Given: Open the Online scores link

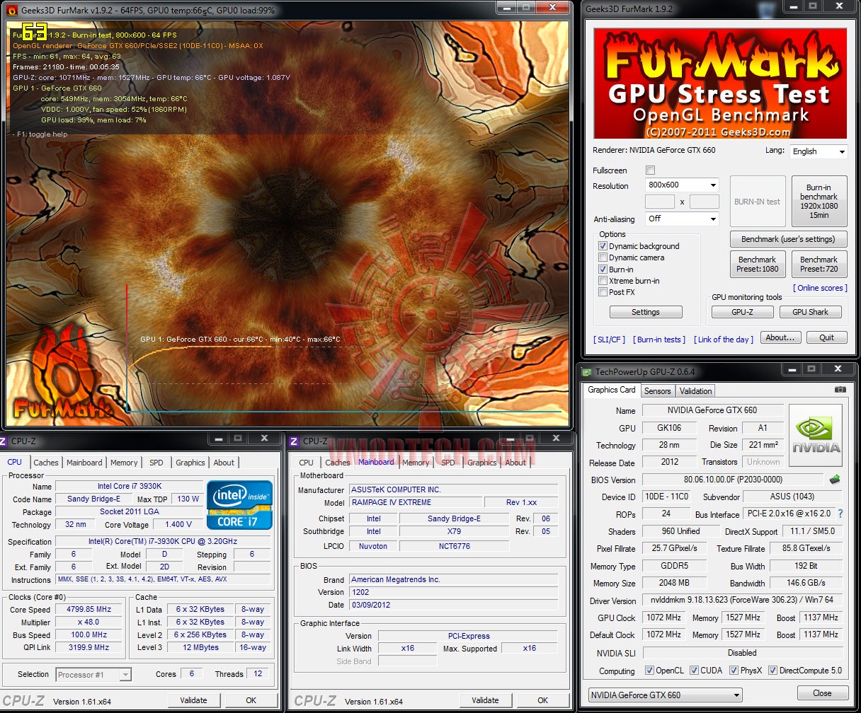Looking at the screenshot, I should [820, 288].
